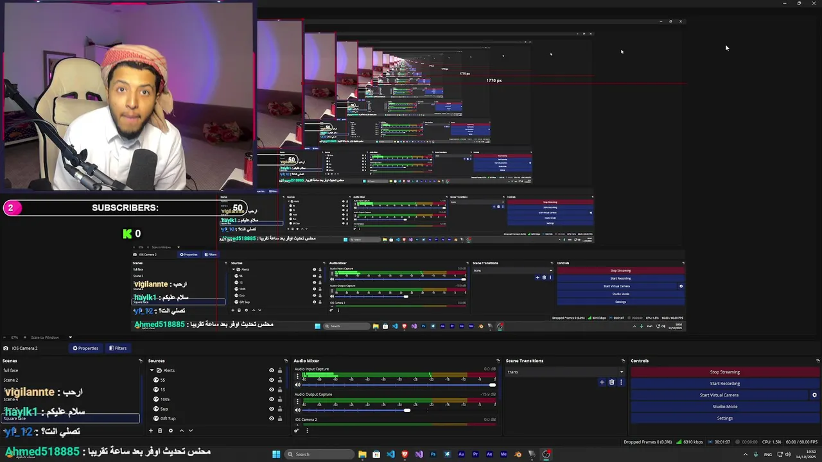This screenshot has height=462, width=822.
Task: Open Brave browser from taskbar
Action: [405, 454]
